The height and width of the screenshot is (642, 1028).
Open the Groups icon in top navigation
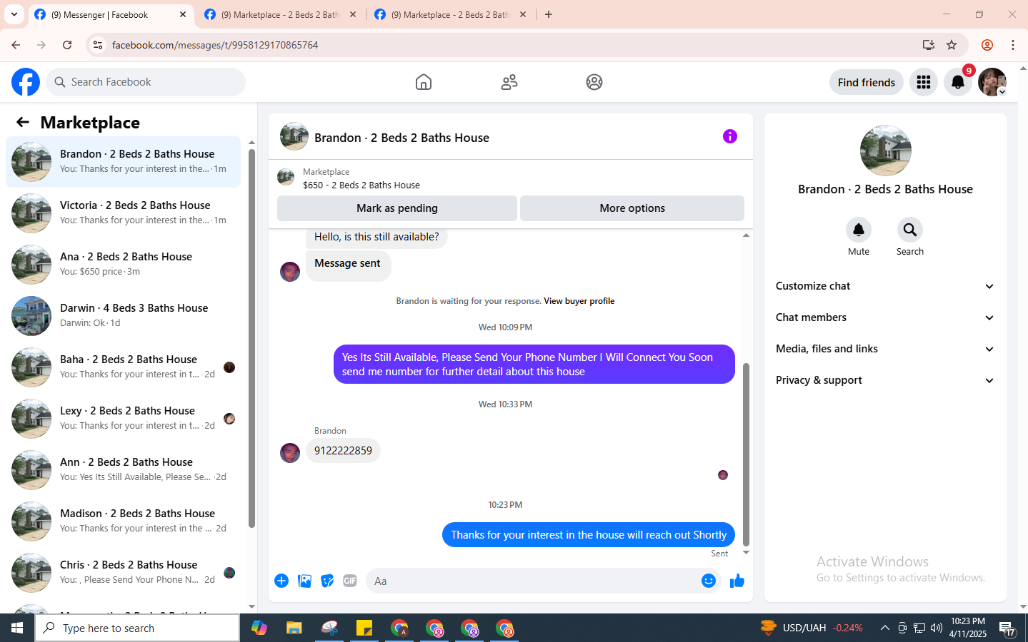(x=594, y=82)
